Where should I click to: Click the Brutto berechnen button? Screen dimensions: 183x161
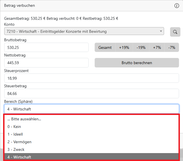click(137, 63)
